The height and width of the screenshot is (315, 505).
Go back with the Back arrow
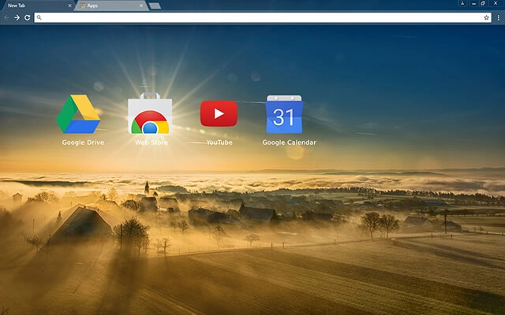(x=7, y=17)
